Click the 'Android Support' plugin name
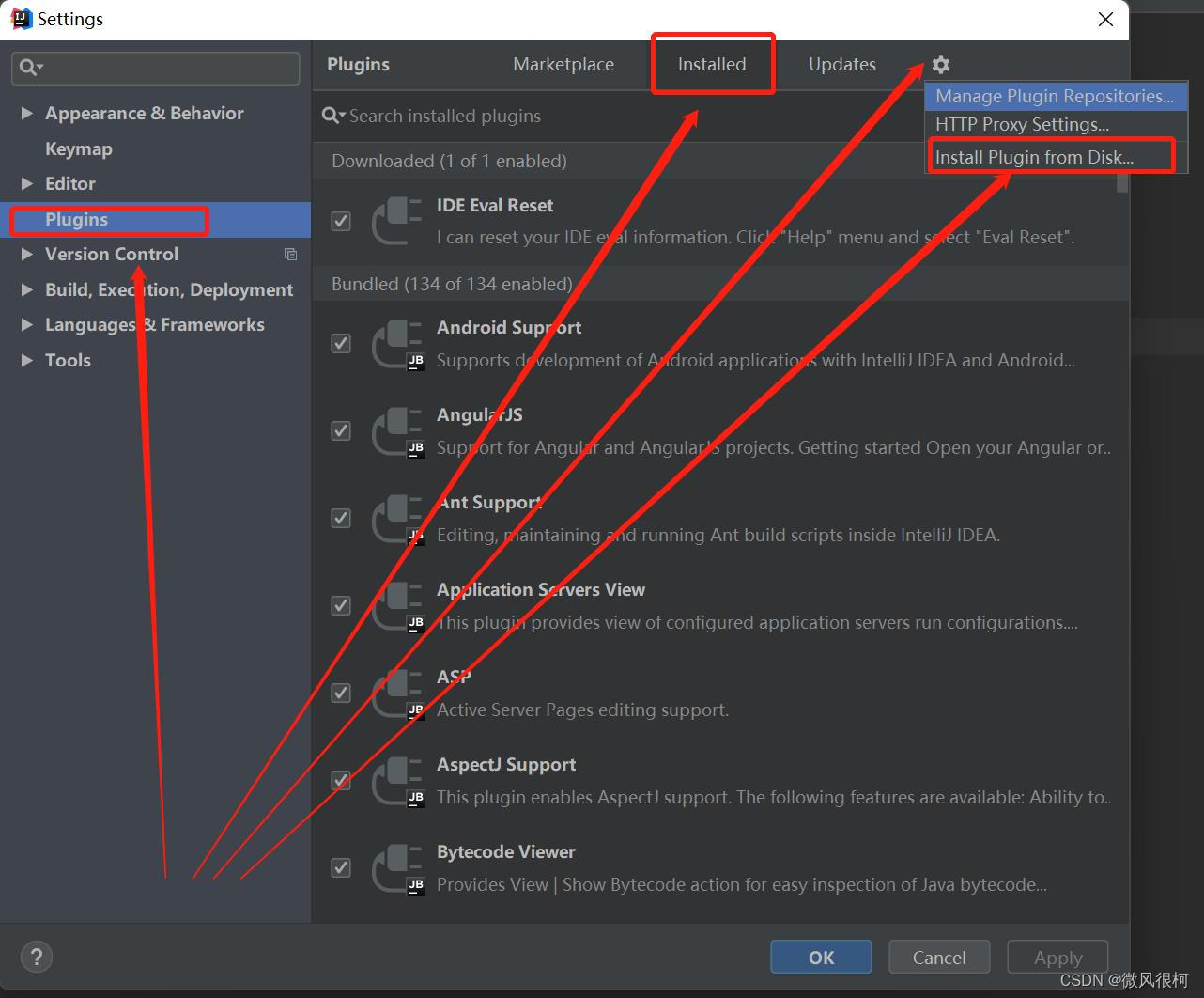The height and width of the screenshot is (998, 1204). pos(509,328)
